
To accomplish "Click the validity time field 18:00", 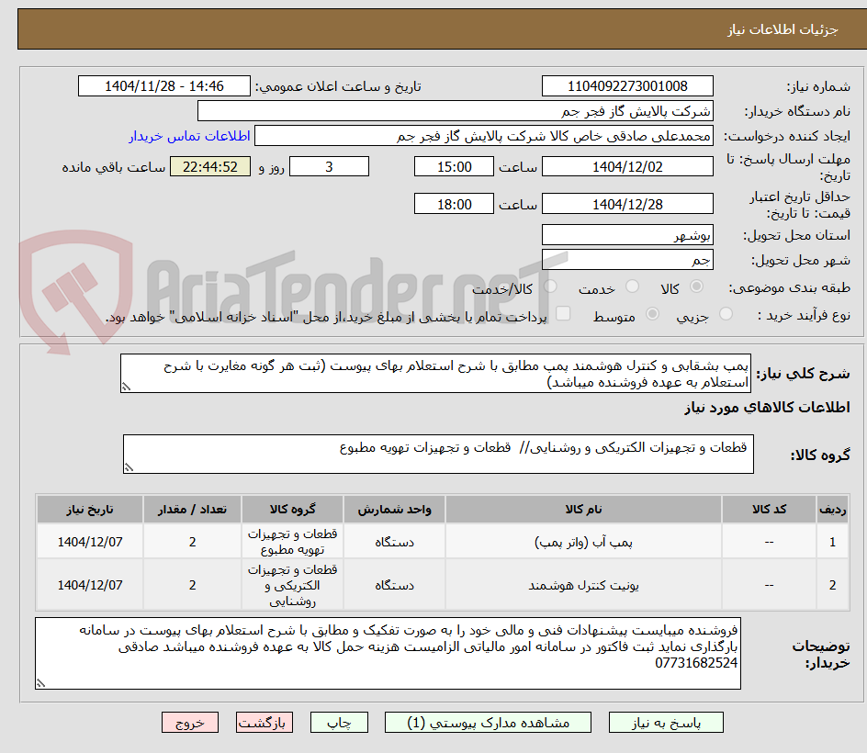I will pos(454,204).
